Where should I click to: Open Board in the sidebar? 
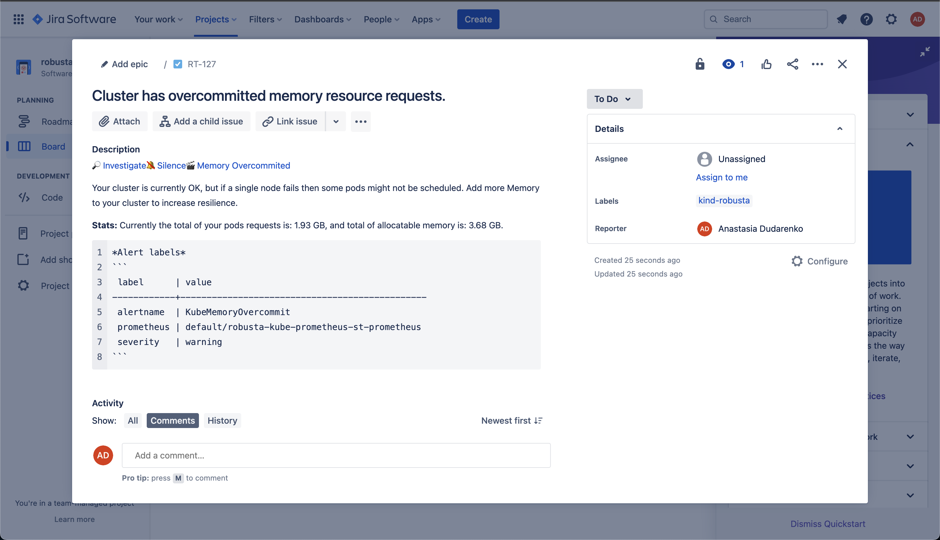[x=40, y=147]
